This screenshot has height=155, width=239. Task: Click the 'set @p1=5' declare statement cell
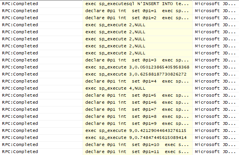click(138, 96)
